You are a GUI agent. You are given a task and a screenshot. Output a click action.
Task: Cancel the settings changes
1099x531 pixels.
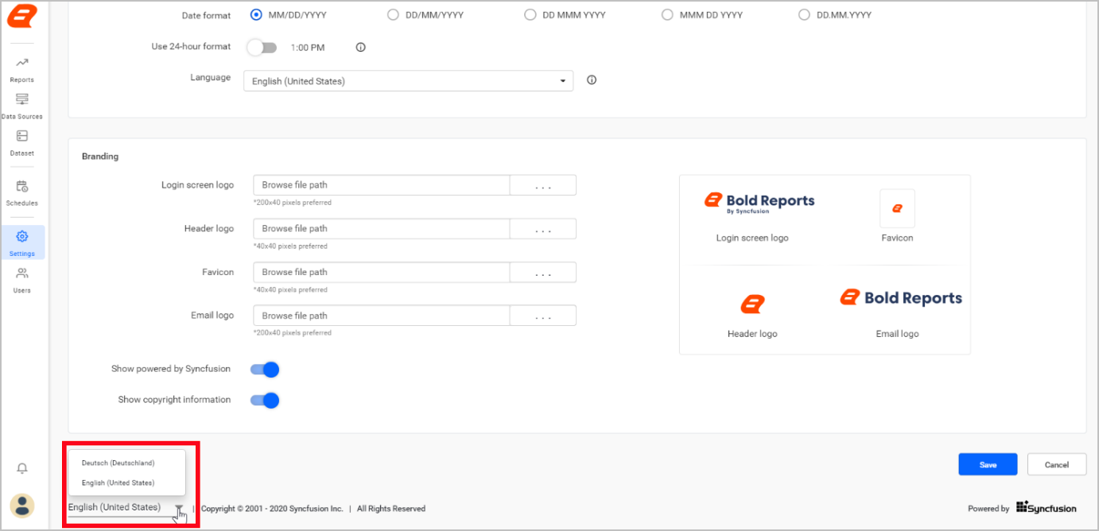[x=1056, y=464]
